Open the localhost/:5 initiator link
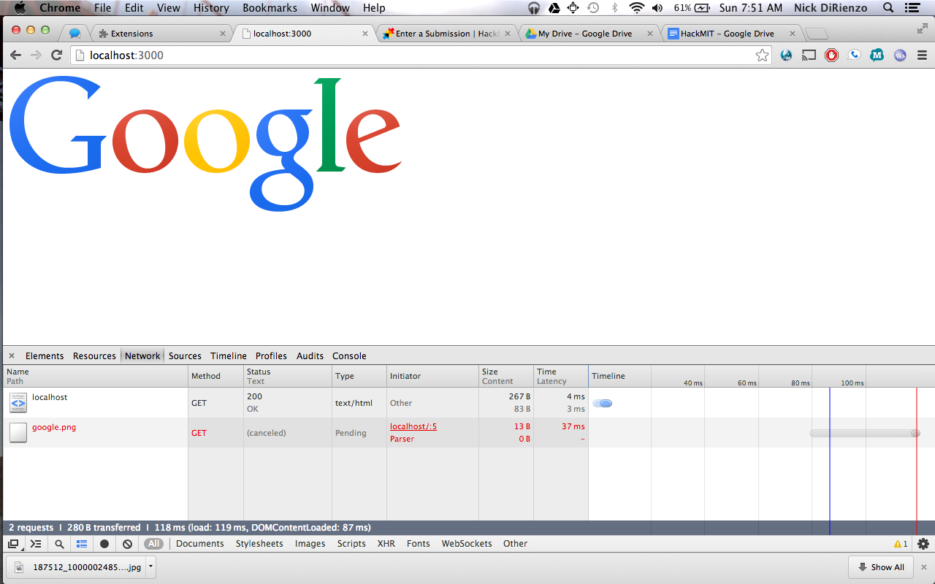935x584 pixels. click(413, 426)
